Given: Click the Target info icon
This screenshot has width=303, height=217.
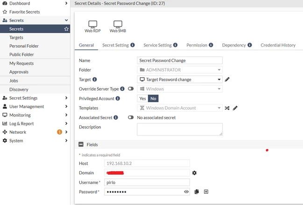Looking at the screenshot, I should (95, 80).
